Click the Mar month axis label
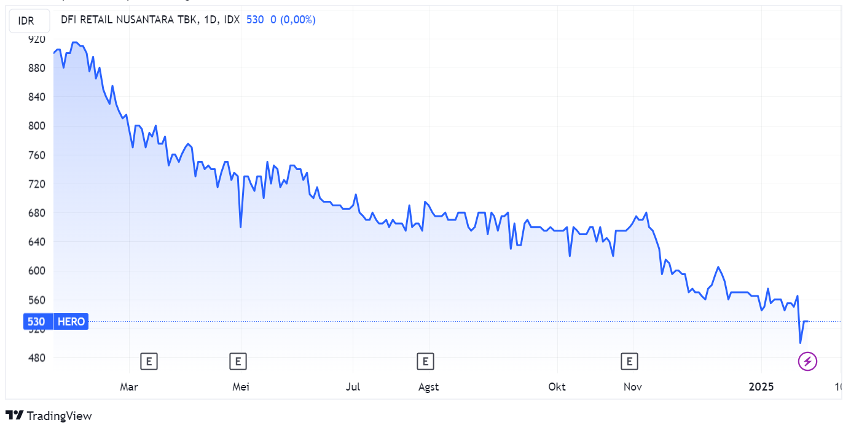Screen dimensions: 843x428 [x=128, y=387]
